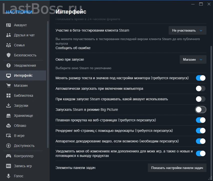
Task: Click the Friends and chat people icon
Action: 9,35
